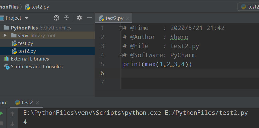Close the test2 run tab

pos(37,103)
